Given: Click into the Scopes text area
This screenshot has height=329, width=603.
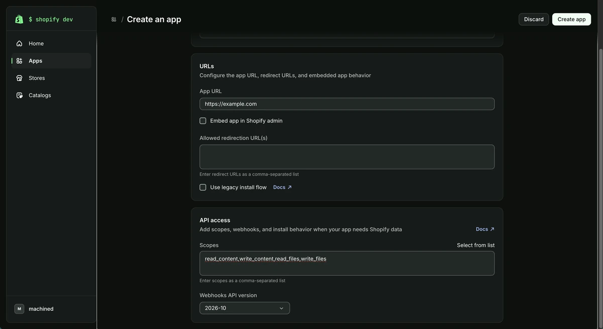Looking at the screenshot, I should coord(347,263).
